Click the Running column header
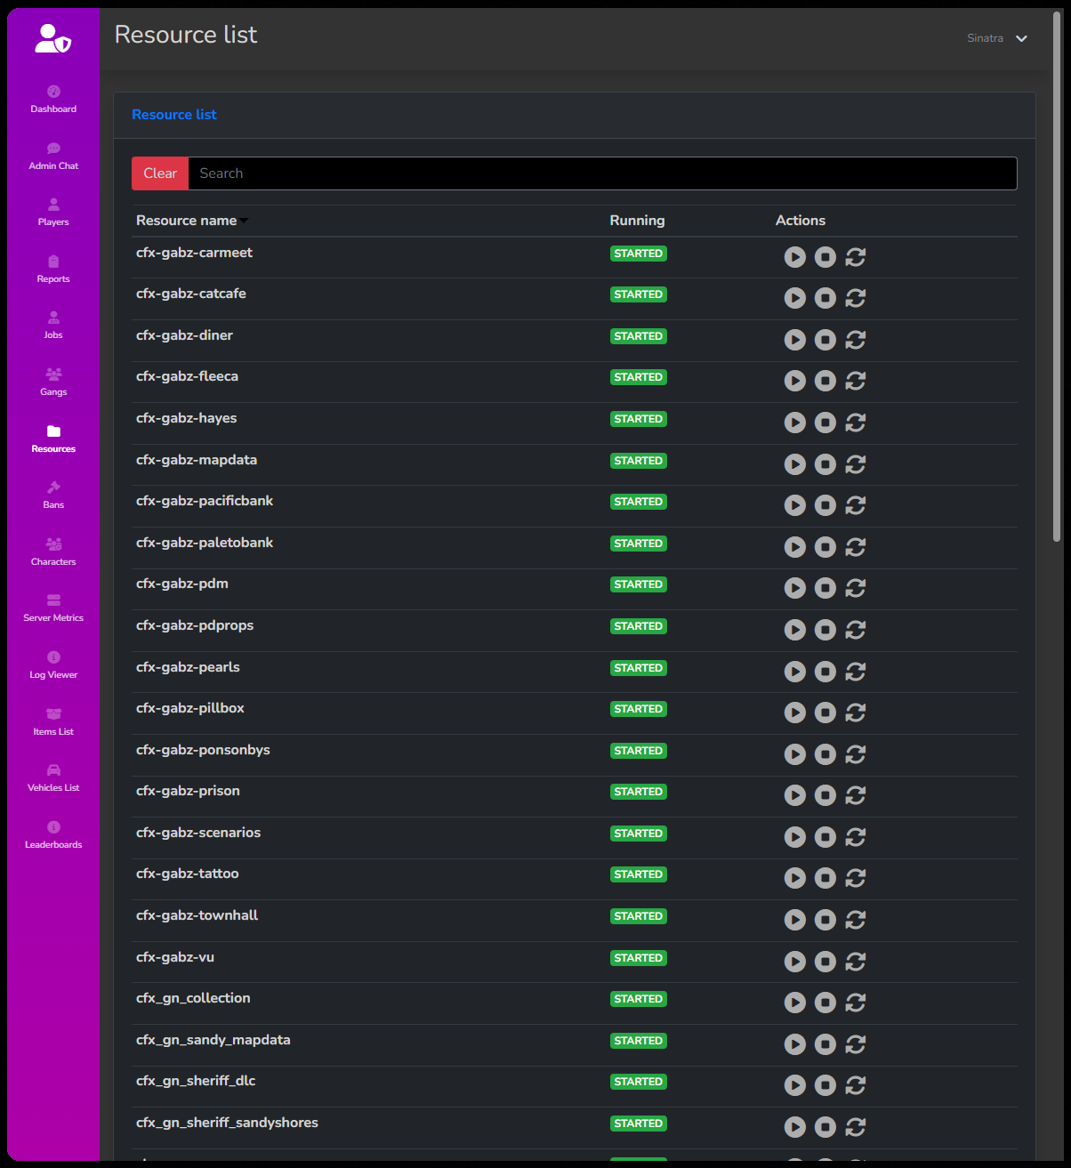The height and width of the screenshot is (1168, 1071). point(637,221)
